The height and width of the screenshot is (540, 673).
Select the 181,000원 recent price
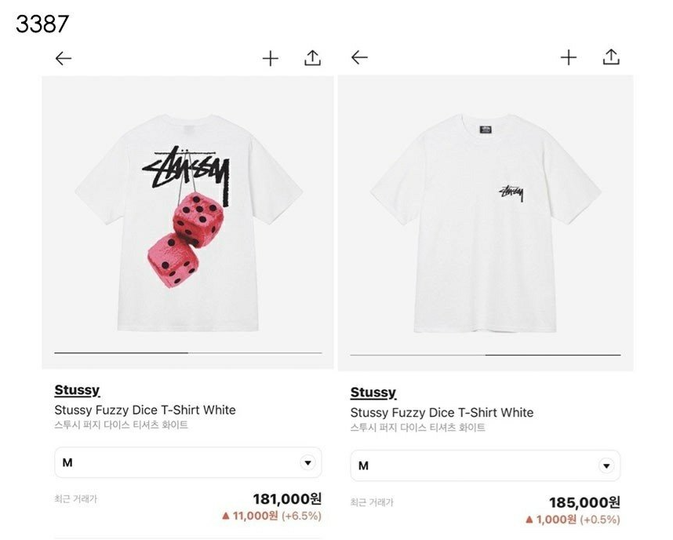(287, 498)
